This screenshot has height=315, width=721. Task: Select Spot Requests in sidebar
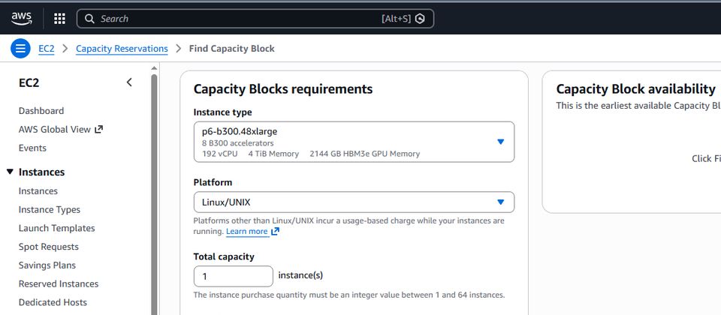49,247
